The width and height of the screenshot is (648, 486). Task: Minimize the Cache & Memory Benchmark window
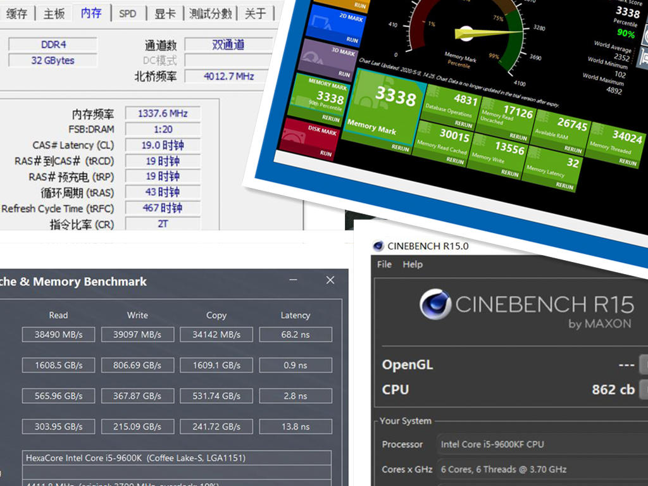(x=294, y=280)
